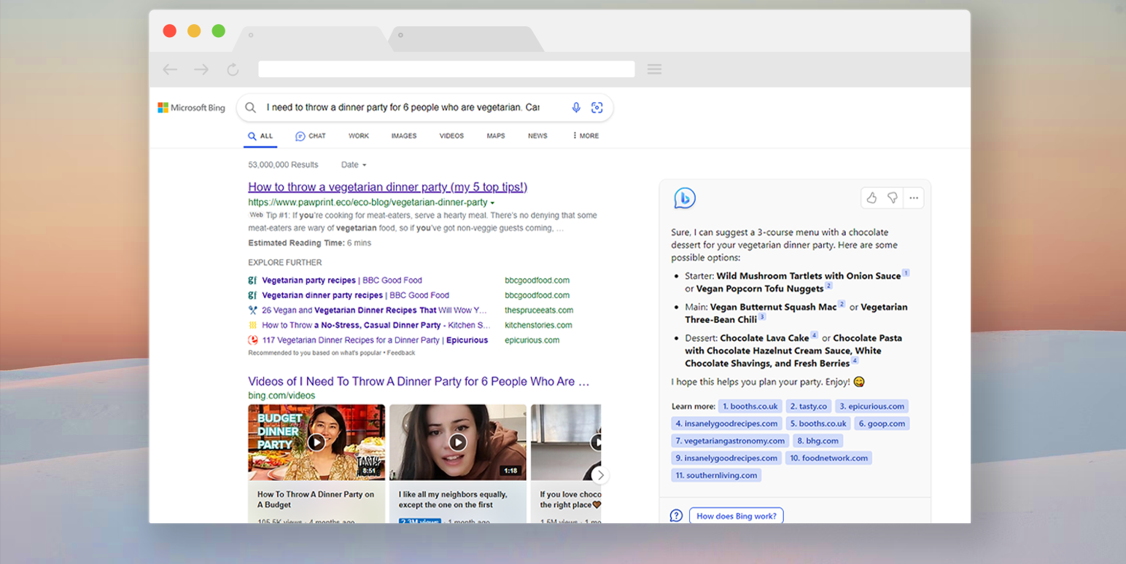The width and height of the screenshot is (1126, 564).
Task: Click the yellow minimize window button
Action: 194,31
